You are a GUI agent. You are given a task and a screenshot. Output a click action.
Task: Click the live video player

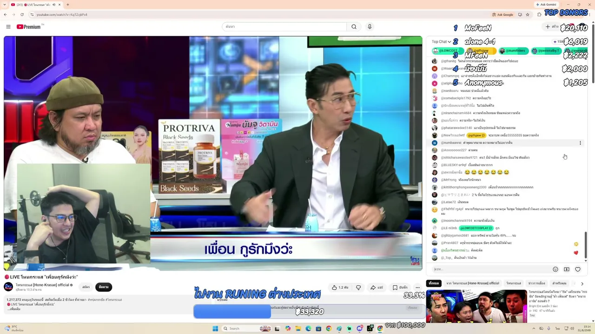coord(213,153)
